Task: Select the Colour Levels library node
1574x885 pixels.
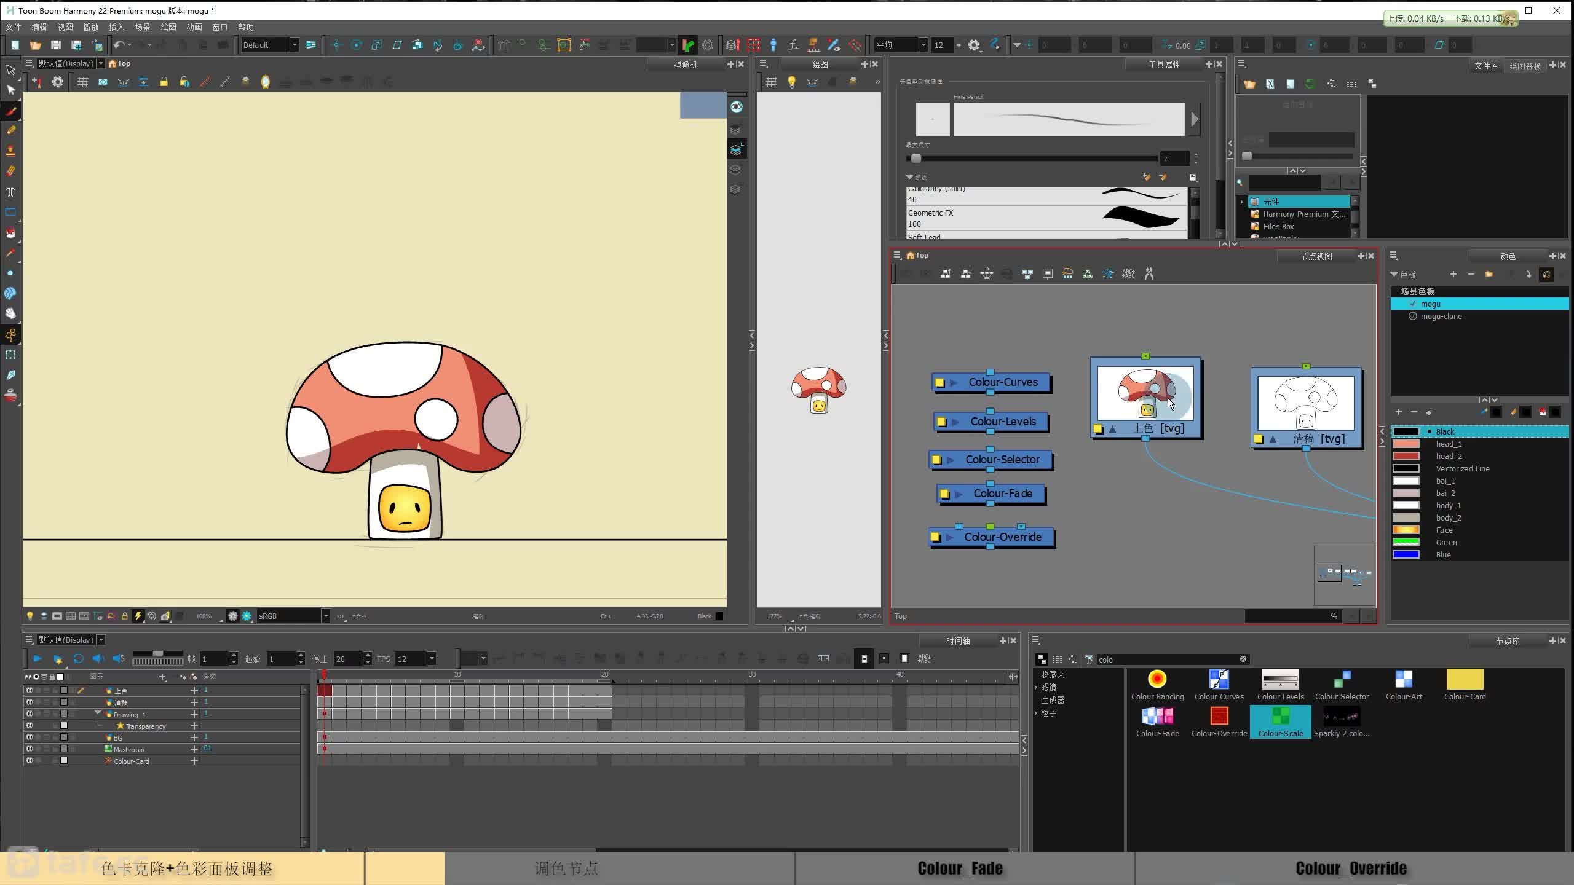Action: coord(1280,685)
